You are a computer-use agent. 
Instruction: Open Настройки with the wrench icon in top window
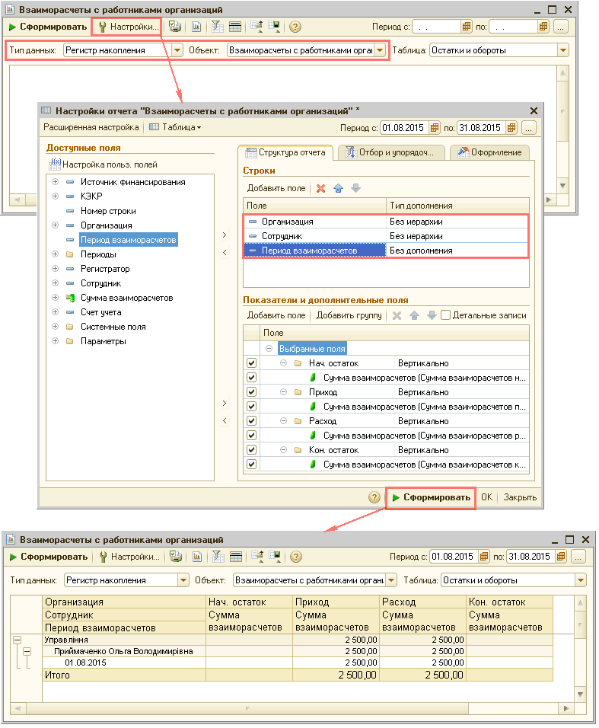(128, 27)
